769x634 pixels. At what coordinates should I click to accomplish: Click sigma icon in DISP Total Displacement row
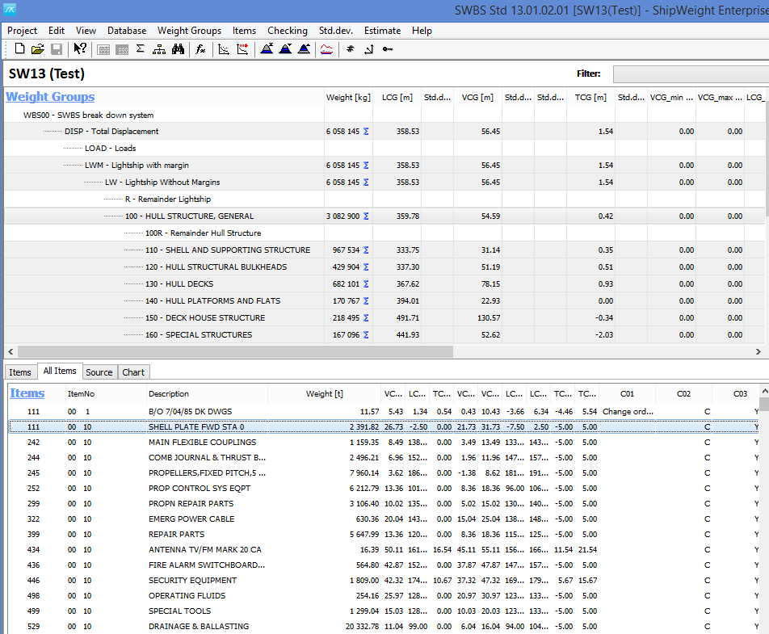click(367, 132)
